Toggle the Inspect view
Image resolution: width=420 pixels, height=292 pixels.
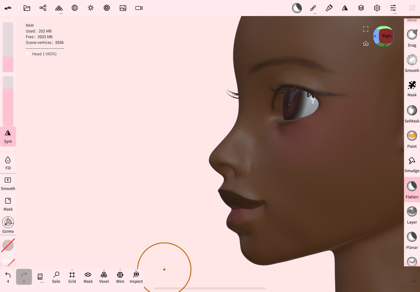click(x=136, y=277)
